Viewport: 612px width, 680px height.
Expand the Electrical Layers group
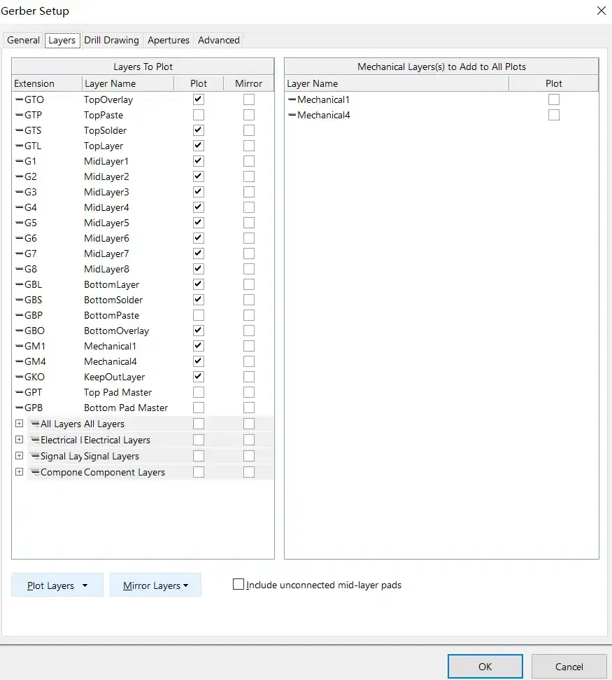[19, 440]
